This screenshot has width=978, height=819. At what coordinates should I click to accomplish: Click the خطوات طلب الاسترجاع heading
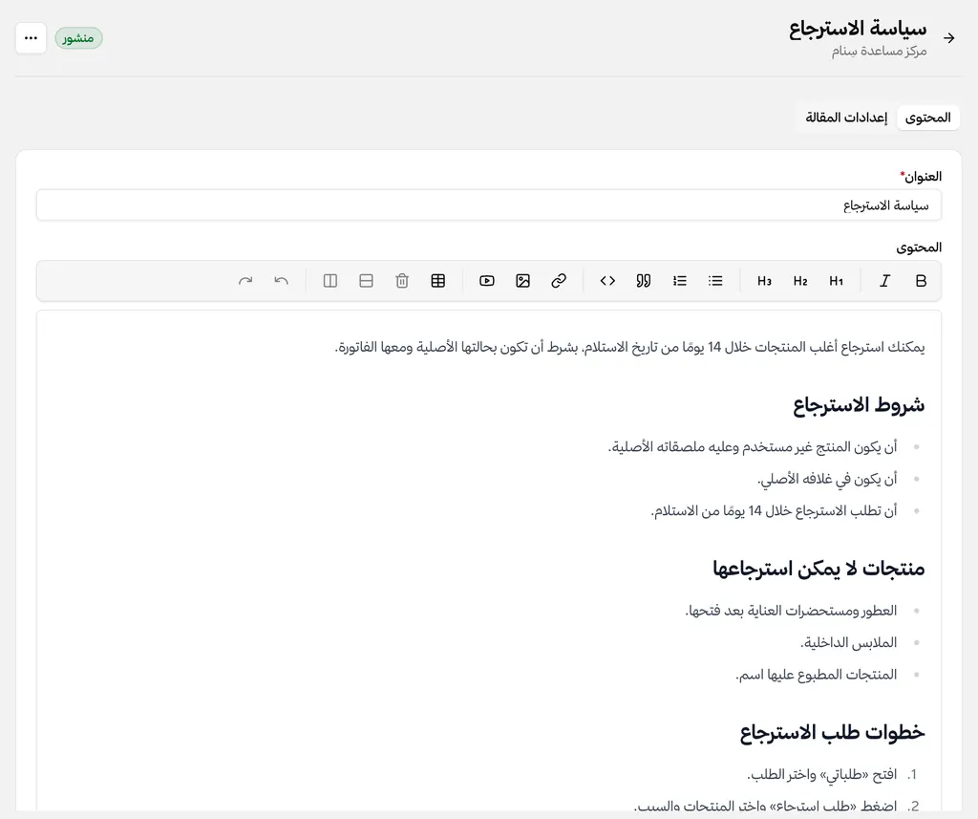click(x=832, y=732)
